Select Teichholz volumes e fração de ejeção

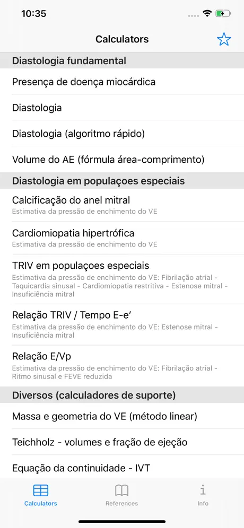(122, 442)
